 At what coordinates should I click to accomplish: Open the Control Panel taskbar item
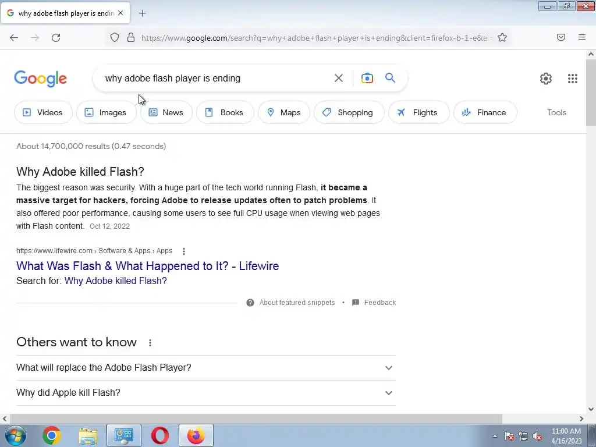point(124,435)
